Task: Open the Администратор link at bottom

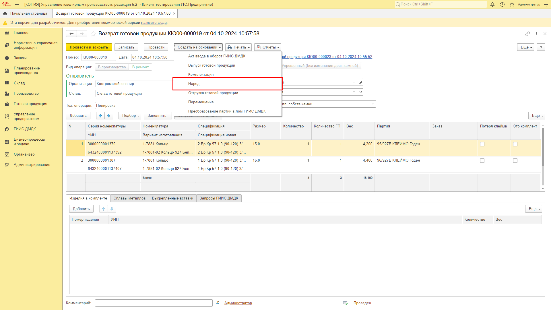Action: (238, 303)
